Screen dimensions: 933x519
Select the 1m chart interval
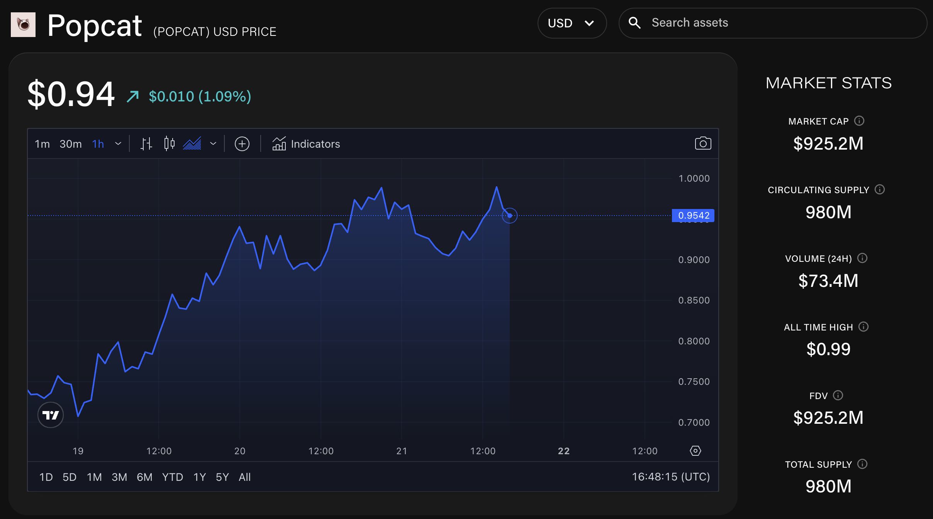[x=42, y=144]
